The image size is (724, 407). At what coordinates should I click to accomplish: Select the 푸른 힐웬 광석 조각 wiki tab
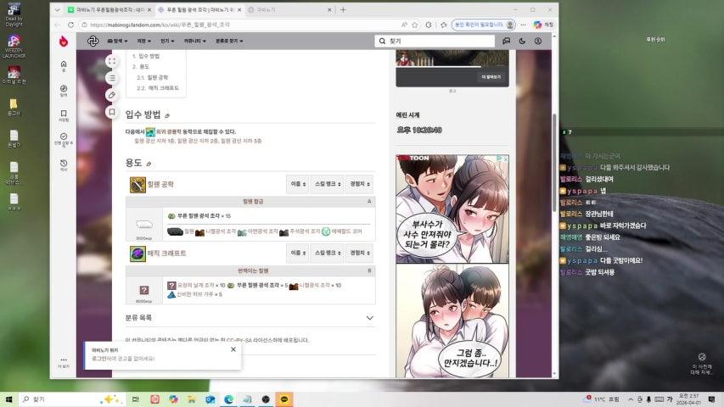[199, 9]
